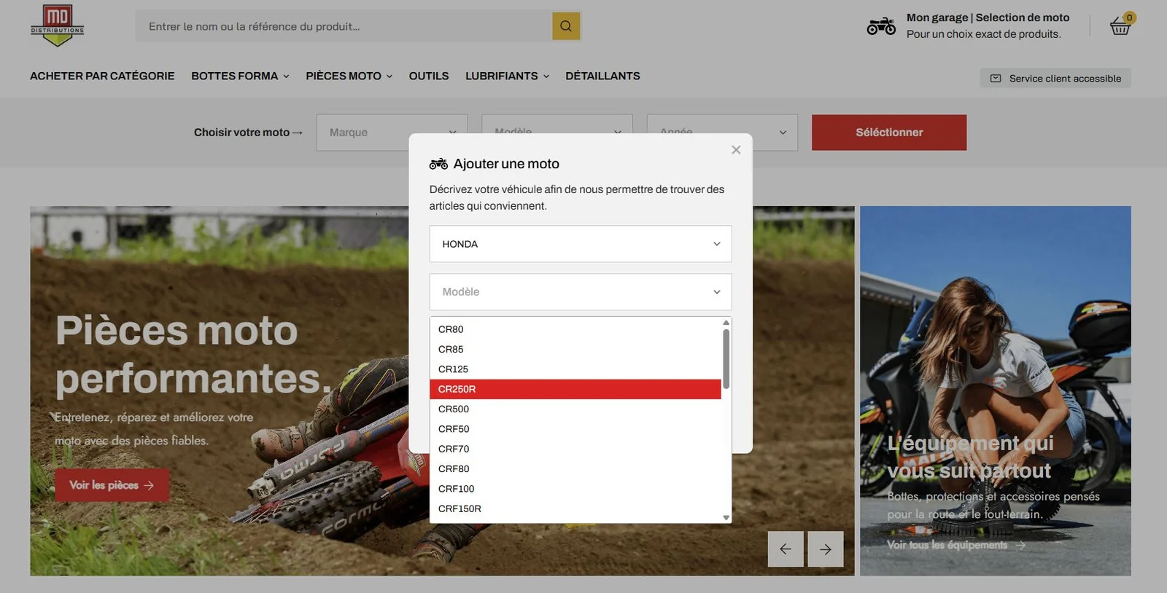
Task: Select CRF70 from the model list
Action: pyautogui.click(x=575, y=449)
